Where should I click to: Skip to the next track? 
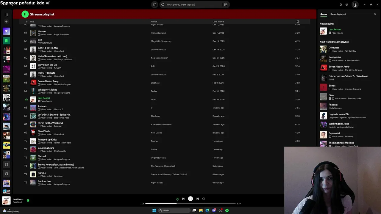198,199
